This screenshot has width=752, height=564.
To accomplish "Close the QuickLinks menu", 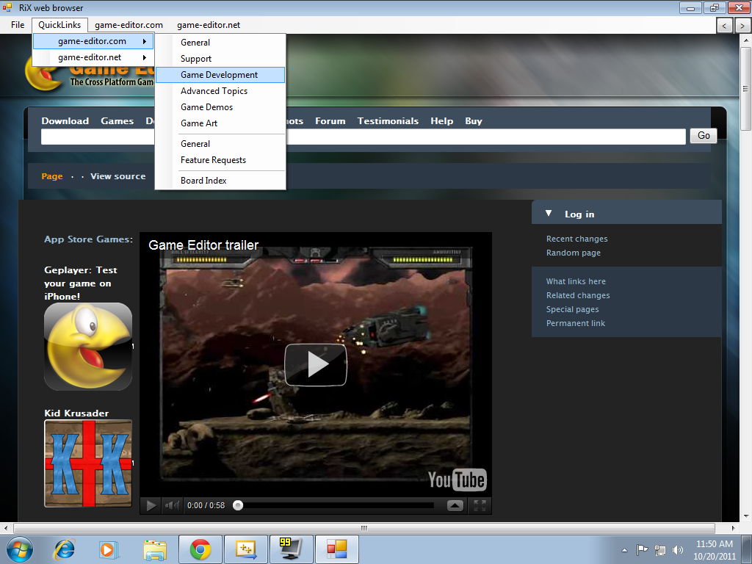I will 59,25.
